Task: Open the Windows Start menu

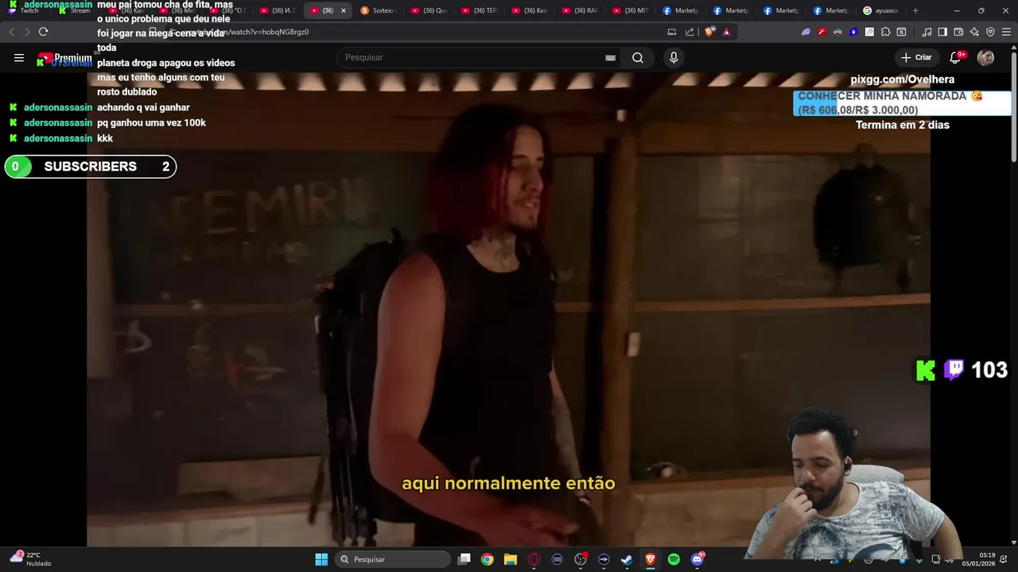Action: click(321, 559)
